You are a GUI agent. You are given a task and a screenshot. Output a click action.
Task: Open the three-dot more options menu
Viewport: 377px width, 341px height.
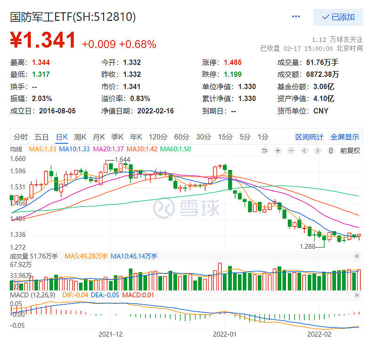tap(296, 16)
